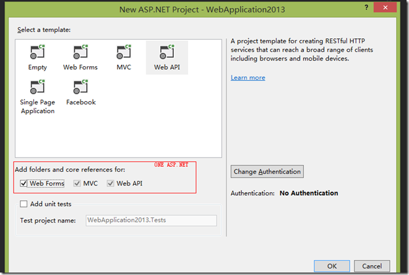Enable the Add unit tests checkbox
Screen dimensions: 409x275
pyautogui.click(x=24, y=204)
